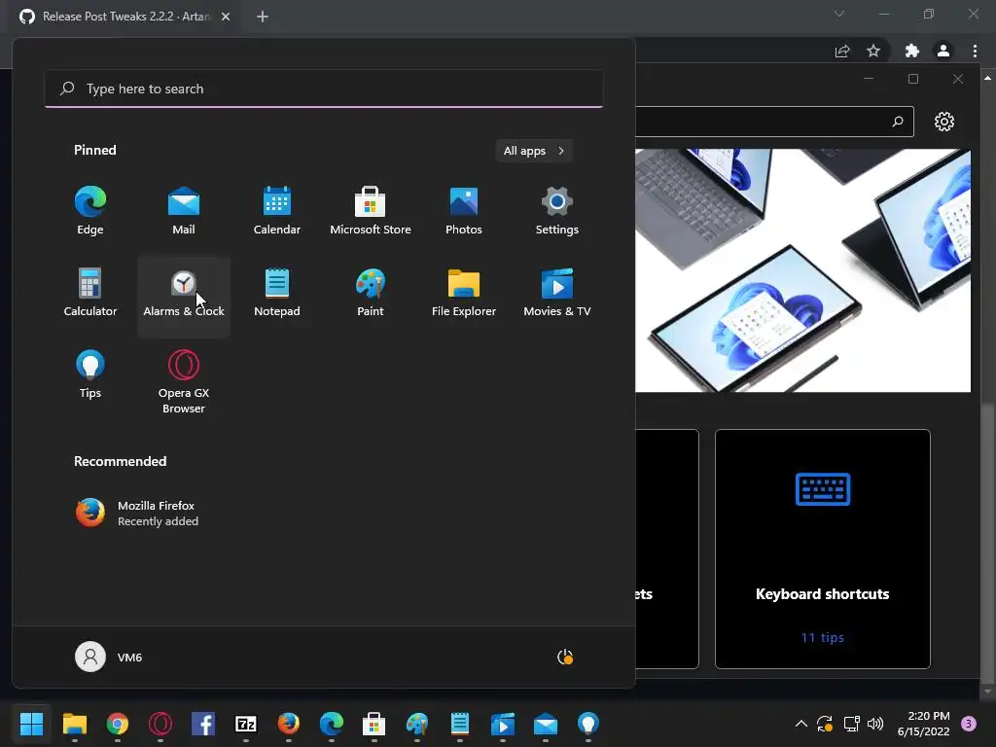This screenshot has width=996, height=747.
Task: Open Tips app settings gear
Action: pos(943,122)
